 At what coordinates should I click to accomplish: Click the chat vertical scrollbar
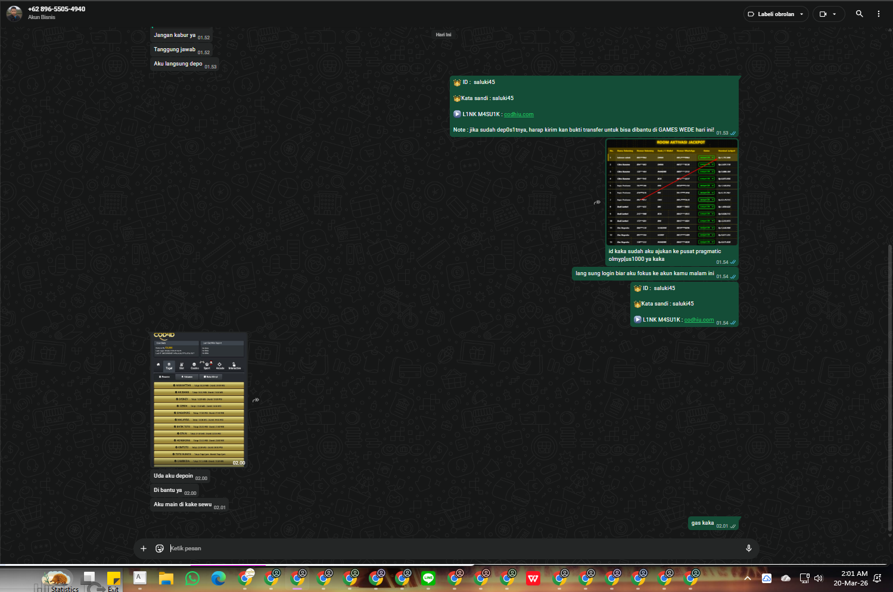tap(890, 387)
